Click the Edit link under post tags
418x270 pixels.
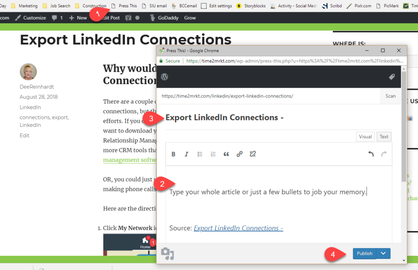tap(24, 135)
